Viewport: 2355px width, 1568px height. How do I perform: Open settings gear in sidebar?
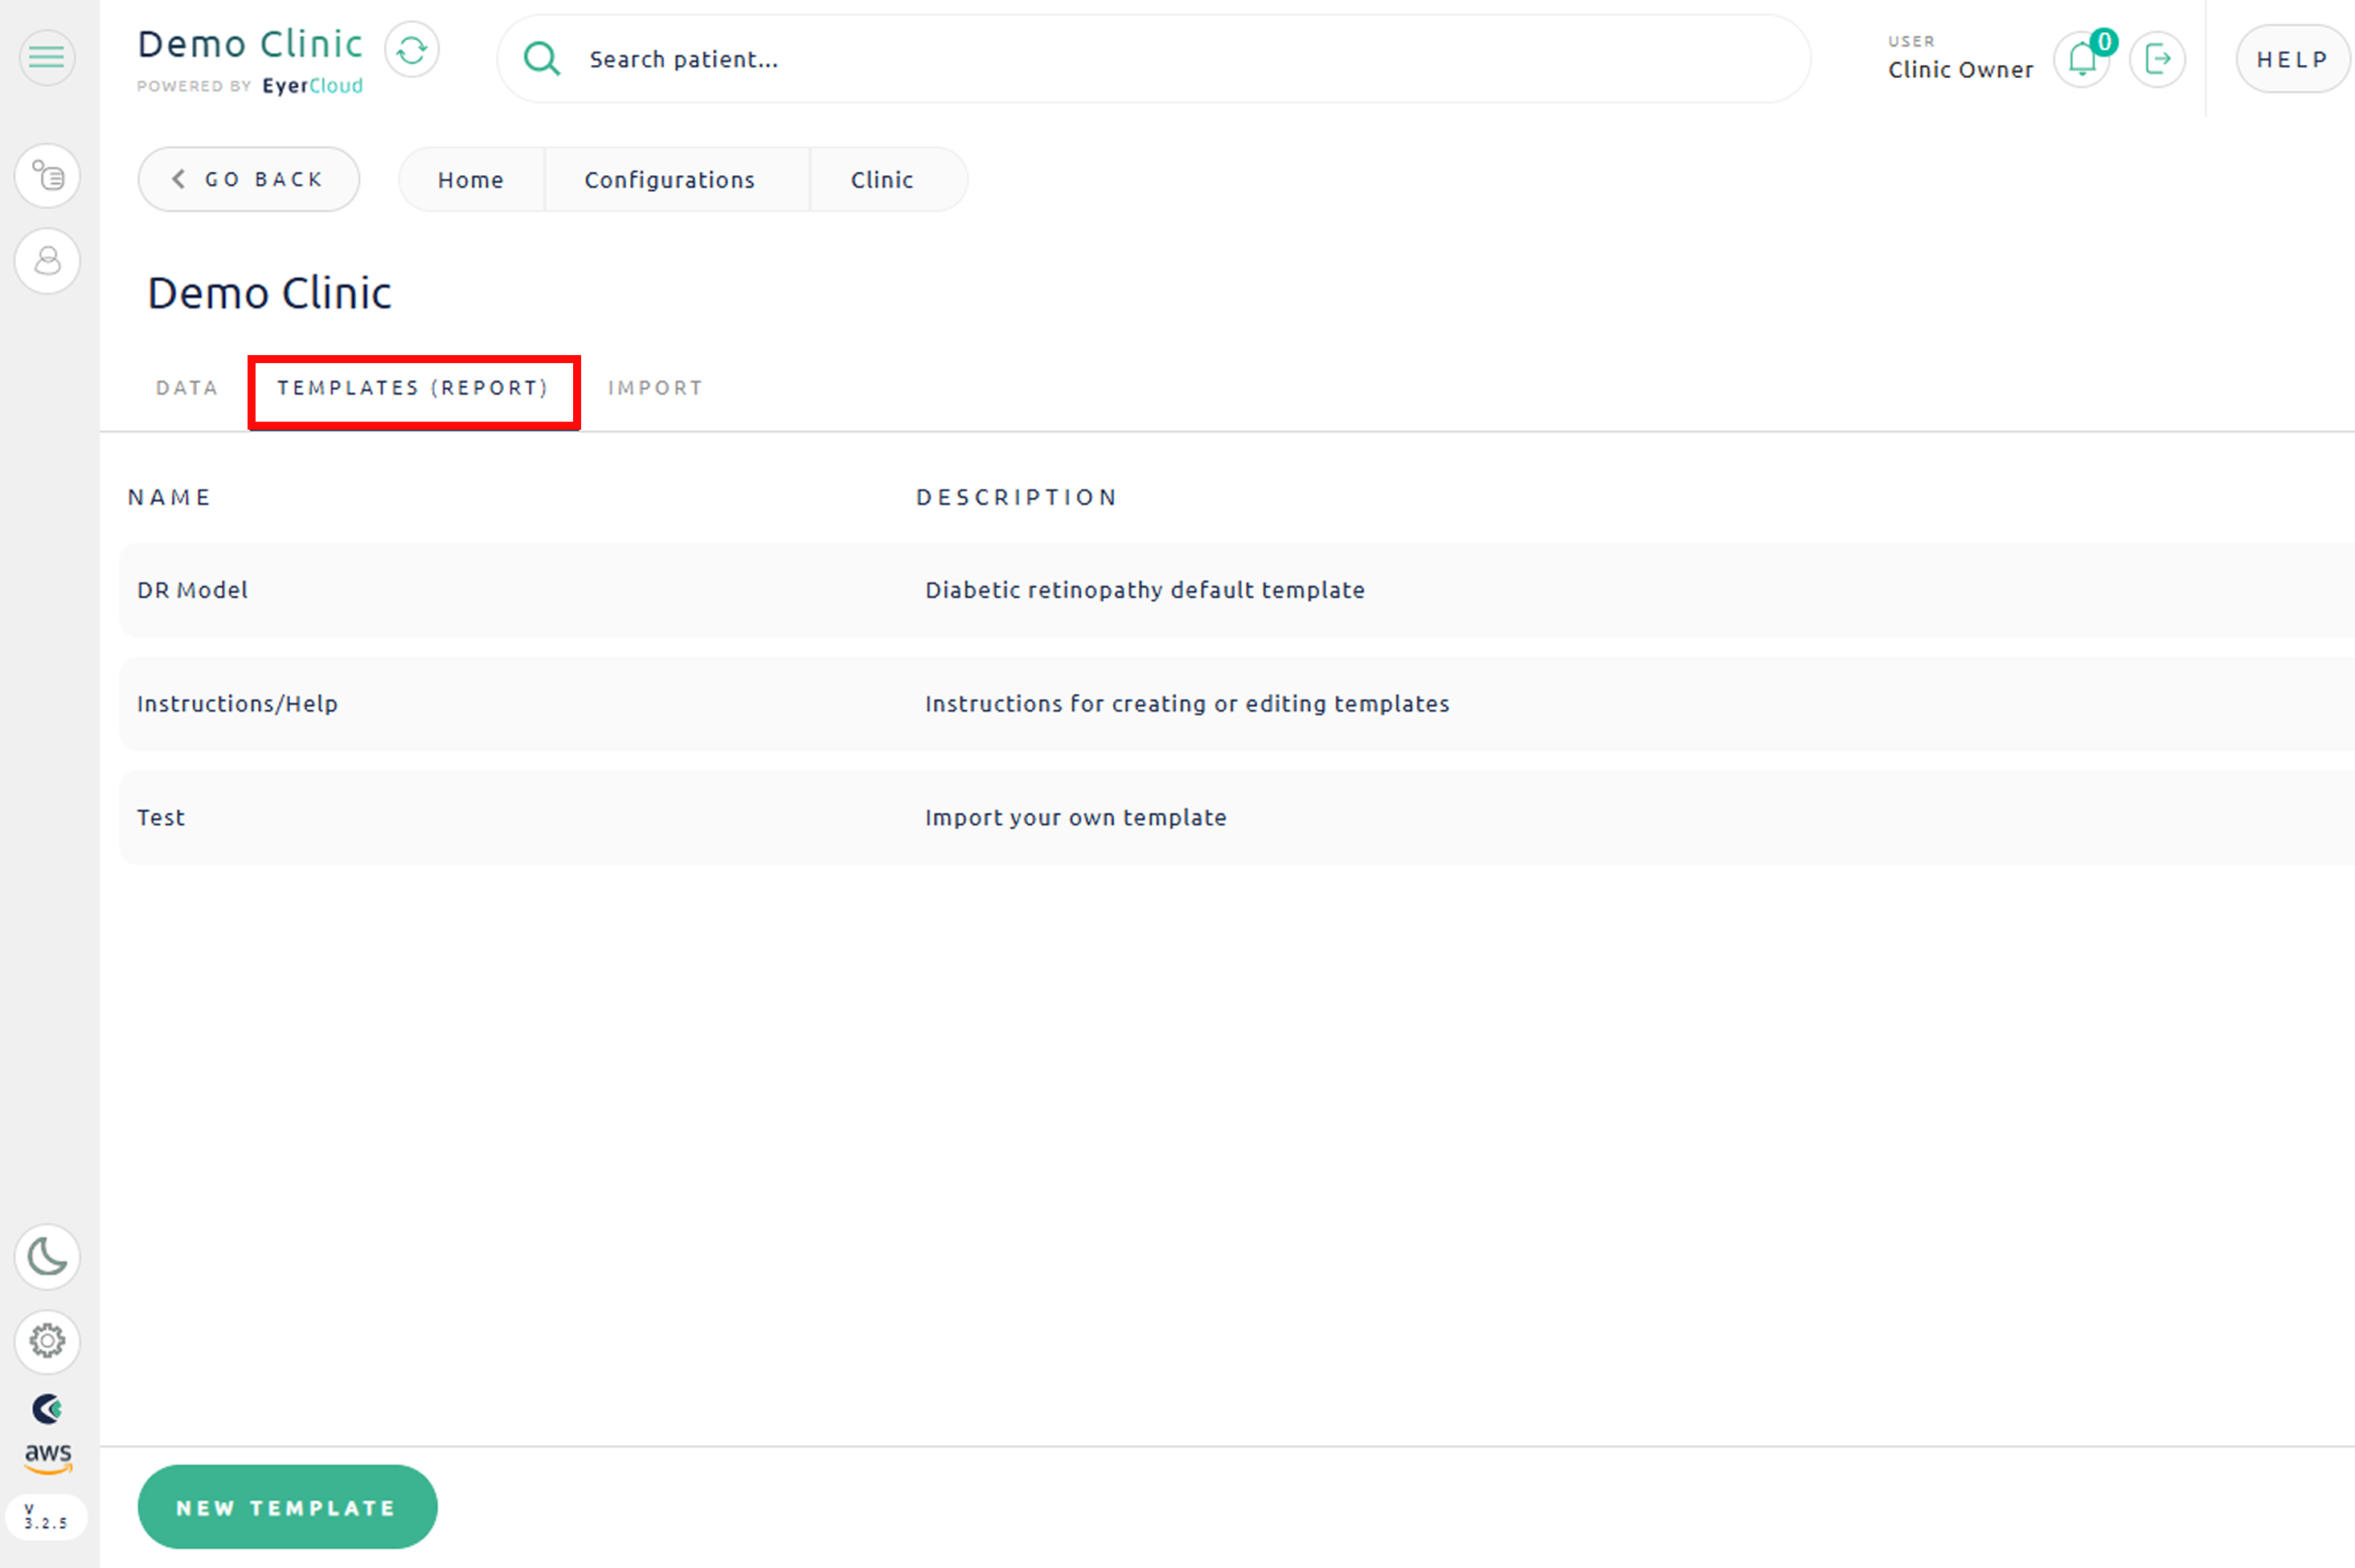[47, 1340]
